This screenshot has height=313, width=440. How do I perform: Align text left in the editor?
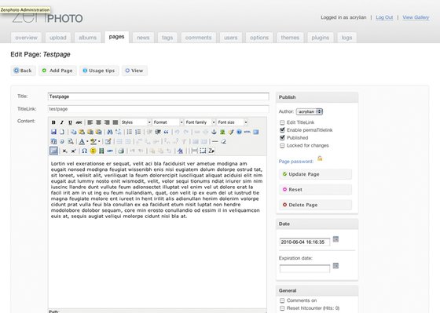90,122
